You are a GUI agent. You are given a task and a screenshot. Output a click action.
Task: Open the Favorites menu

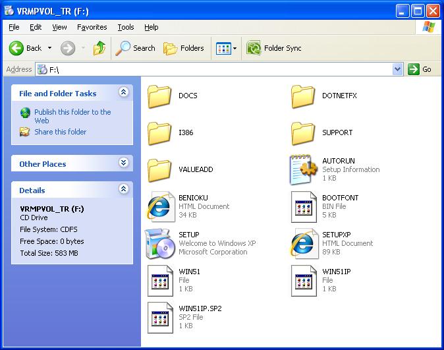[x=92, y=27]
